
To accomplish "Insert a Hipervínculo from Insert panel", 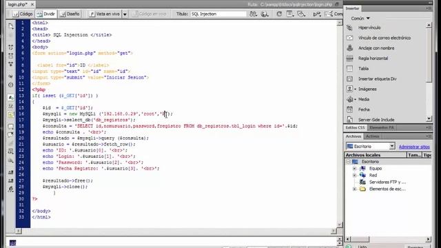I will (x=369, y=28).
